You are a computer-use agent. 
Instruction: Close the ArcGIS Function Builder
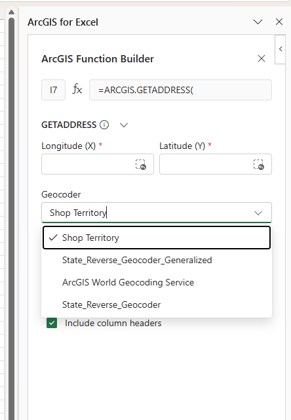coord(262,58)
